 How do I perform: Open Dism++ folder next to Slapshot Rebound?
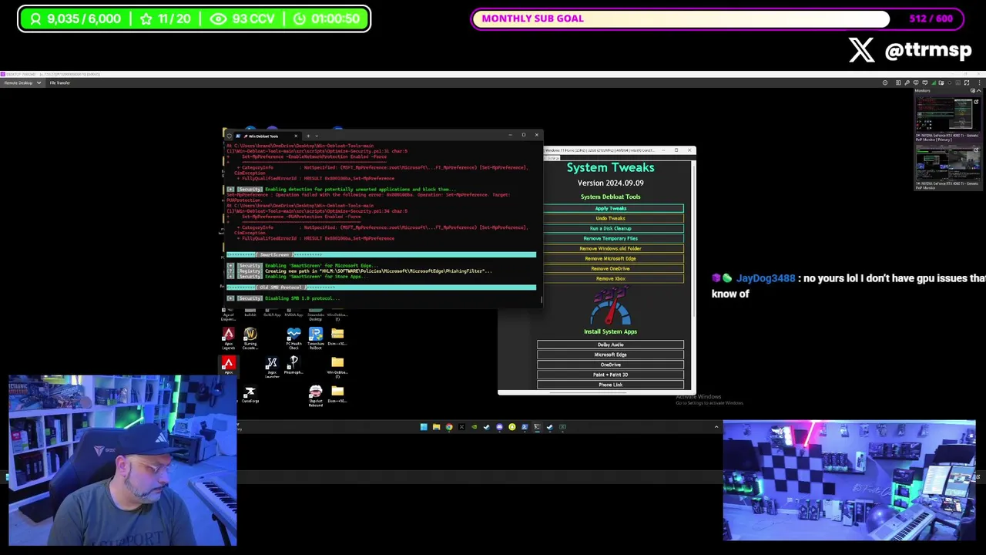point(337,393)
